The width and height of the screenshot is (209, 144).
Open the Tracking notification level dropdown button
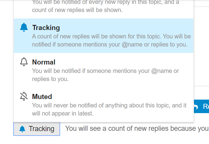point(37,129)
